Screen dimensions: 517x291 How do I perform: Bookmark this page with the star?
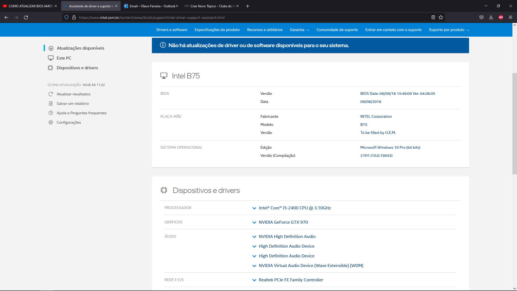click(x=441, y=18)
